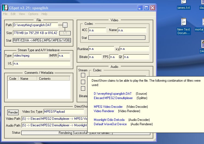
Task: Open the Edit menu
Action: [13, 14]
